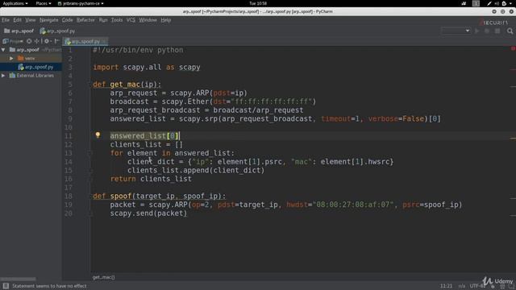This screenshot has height=290, width=516.
Task: Click the tool window toggle in status bar
Action: point(6,286)
